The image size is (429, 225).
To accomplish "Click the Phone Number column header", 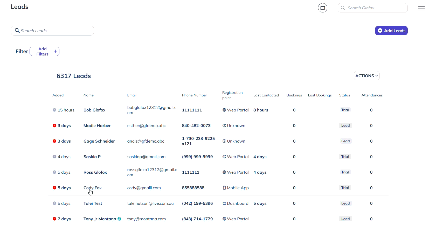I will [x=195, y=95].
